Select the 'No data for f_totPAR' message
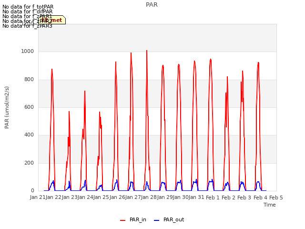305x229 pixels. pyautogui.click(x=28, y=7)
